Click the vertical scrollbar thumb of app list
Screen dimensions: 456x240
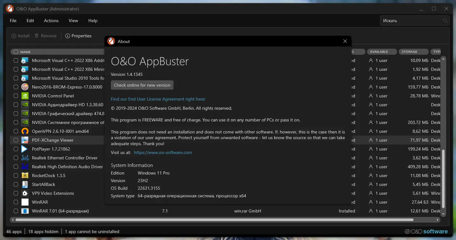coord(443,179)
